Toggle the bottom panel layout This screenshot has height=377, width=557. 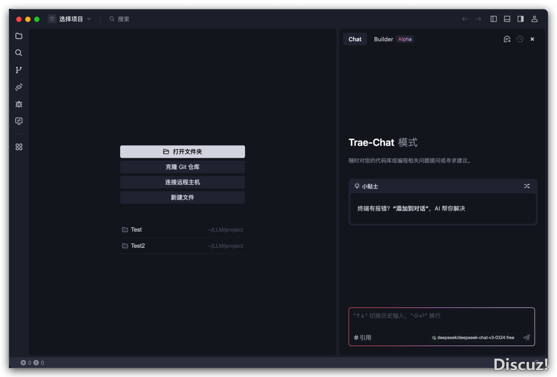507,19
